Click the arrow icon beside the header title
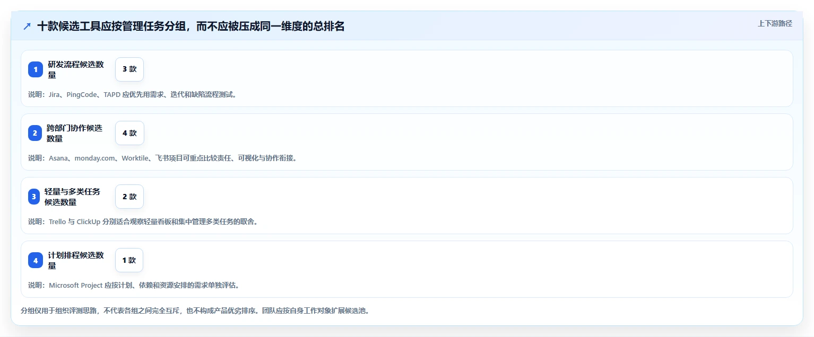Screen dimensions: 814x337 tap(27, 26)
